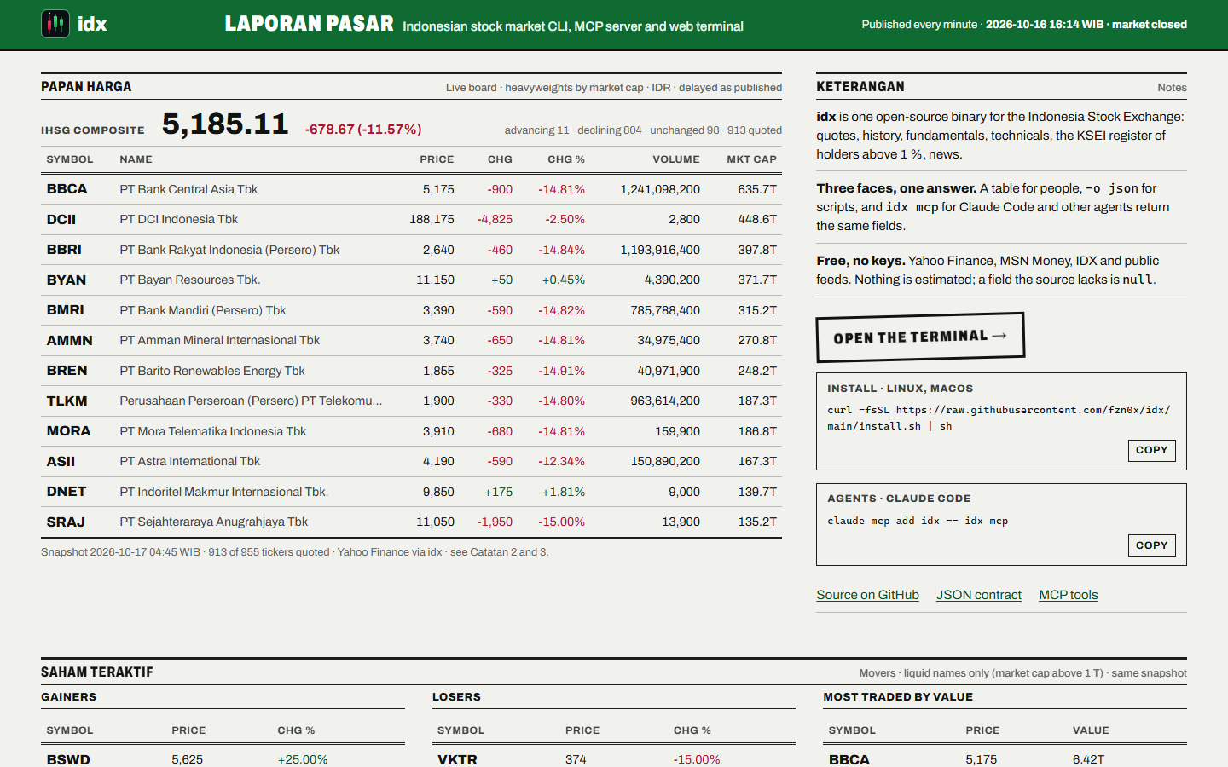Click PT Bayan Resources Tbk. name

pos(190,280)
